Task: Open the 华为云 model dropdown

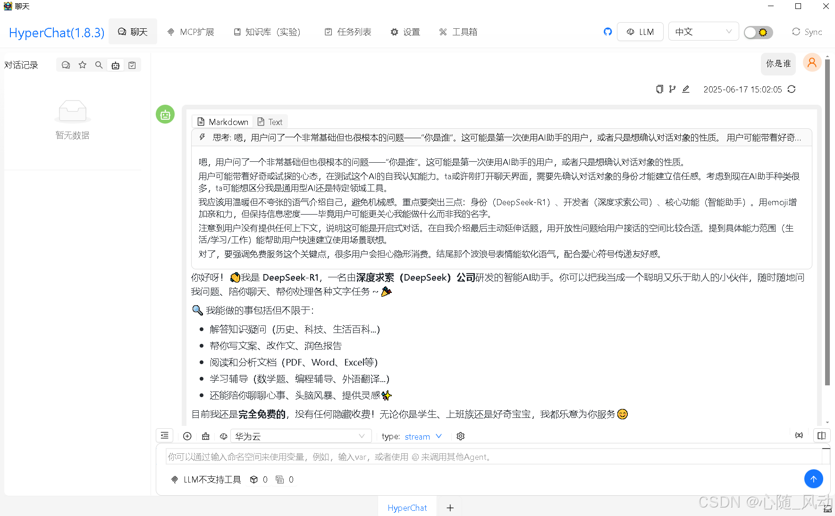Action: pos(301,436)
